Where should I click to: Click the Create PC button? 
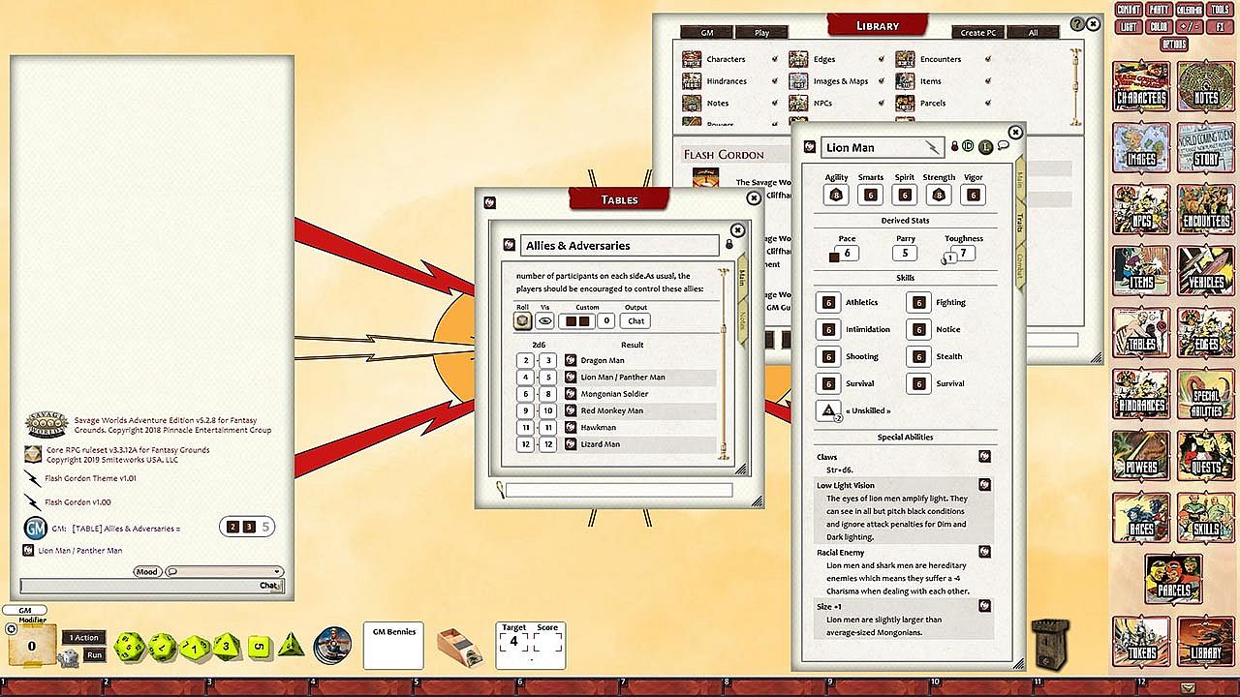pos(977,33)
